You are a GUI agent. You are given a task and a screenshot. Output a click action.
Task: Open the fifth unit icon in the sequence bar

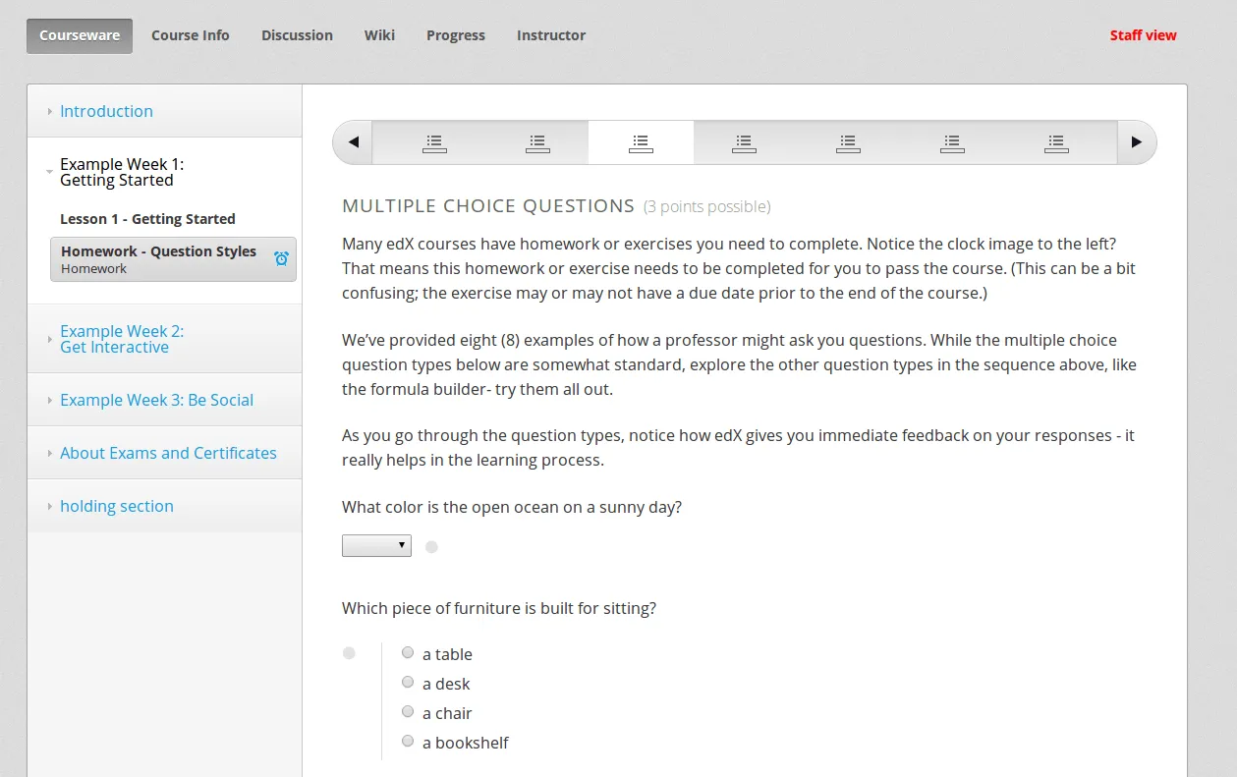tap(847, 142)
